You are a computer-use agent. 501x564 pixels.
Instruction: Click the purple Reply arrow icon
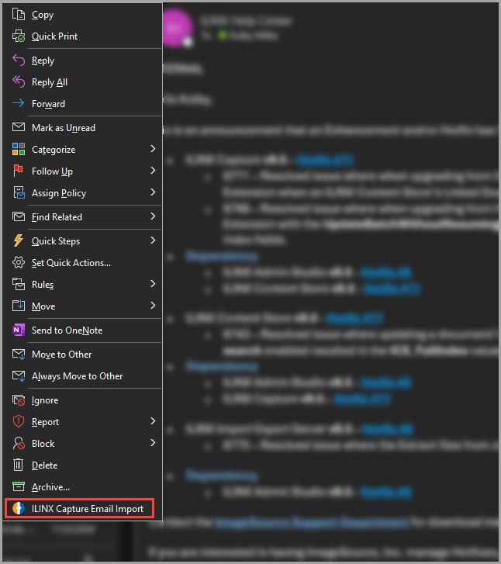[18, 61]
